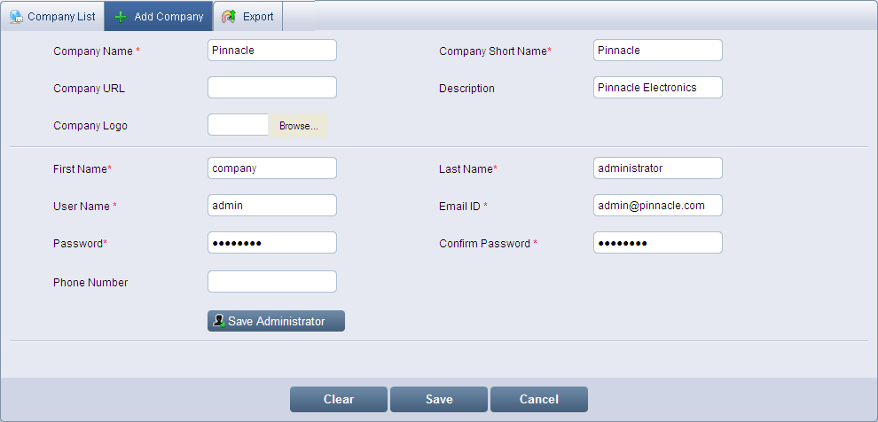Click the empty Phone Number field
Viewport: 878px width, 422px height.
coord(272,282)
